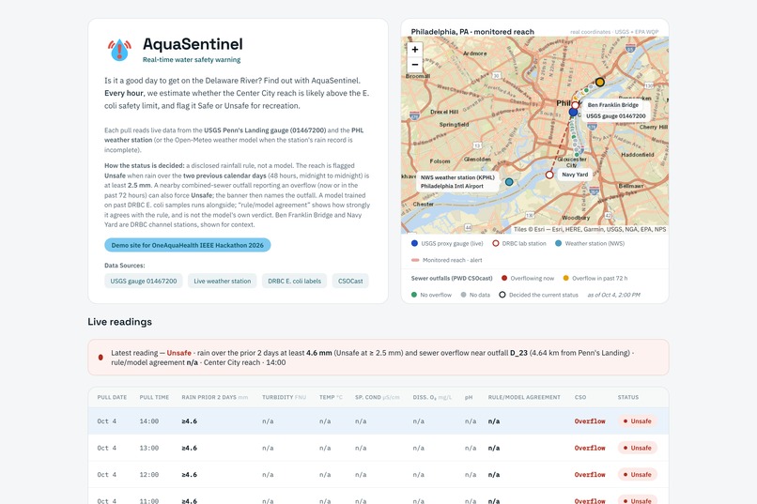Click the 13:00 pull time cell
757x504 pixels.
[149, 448]
